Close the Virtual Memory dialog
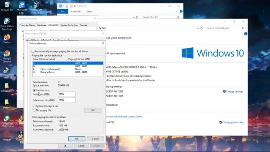This screenshot has height=152, width=270. [x=103, y=43]
